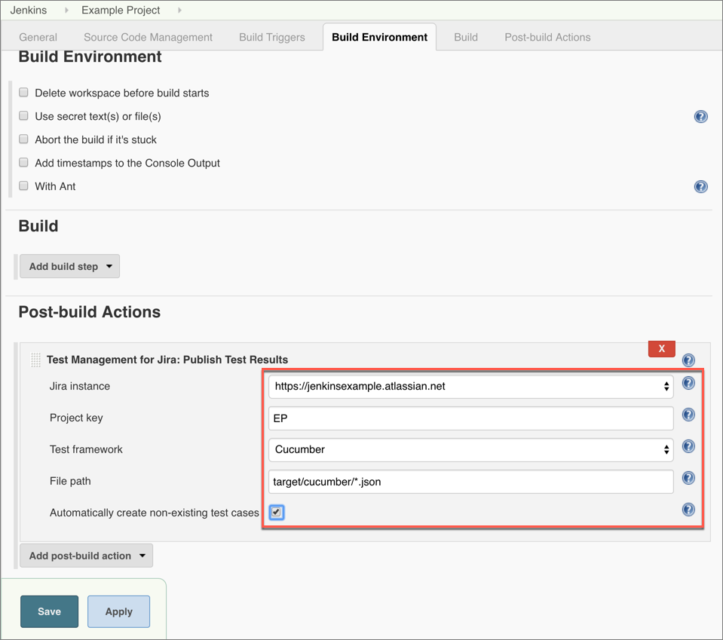Check Add timestamps to the Console Output
Viewport: 723px width, 640px height.
[x=24, y=163]
